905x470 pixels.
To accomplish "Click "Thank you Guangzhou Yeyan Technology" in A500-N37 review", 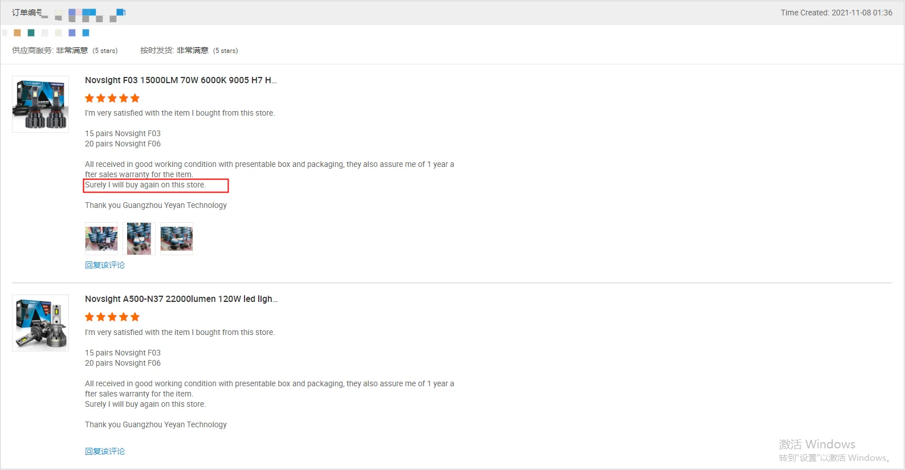I will (156, 425).
